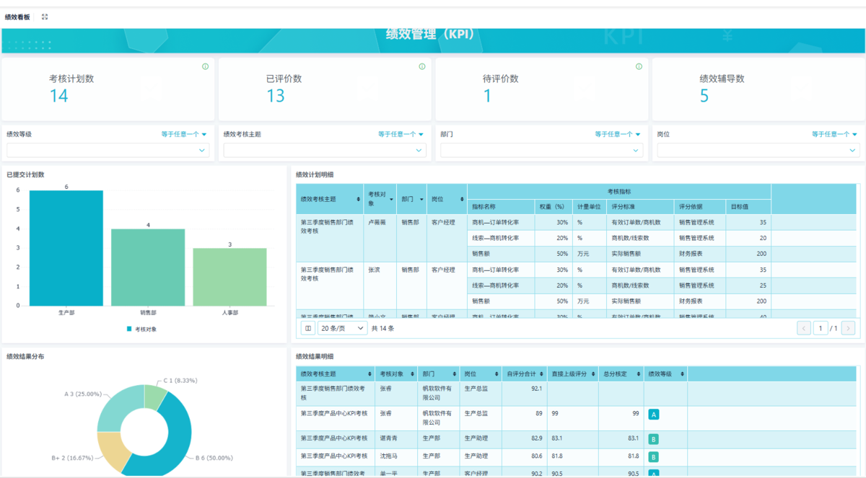Open the 20 条/页 page size dropdown

pyautogui.click(x=342, y=328)
